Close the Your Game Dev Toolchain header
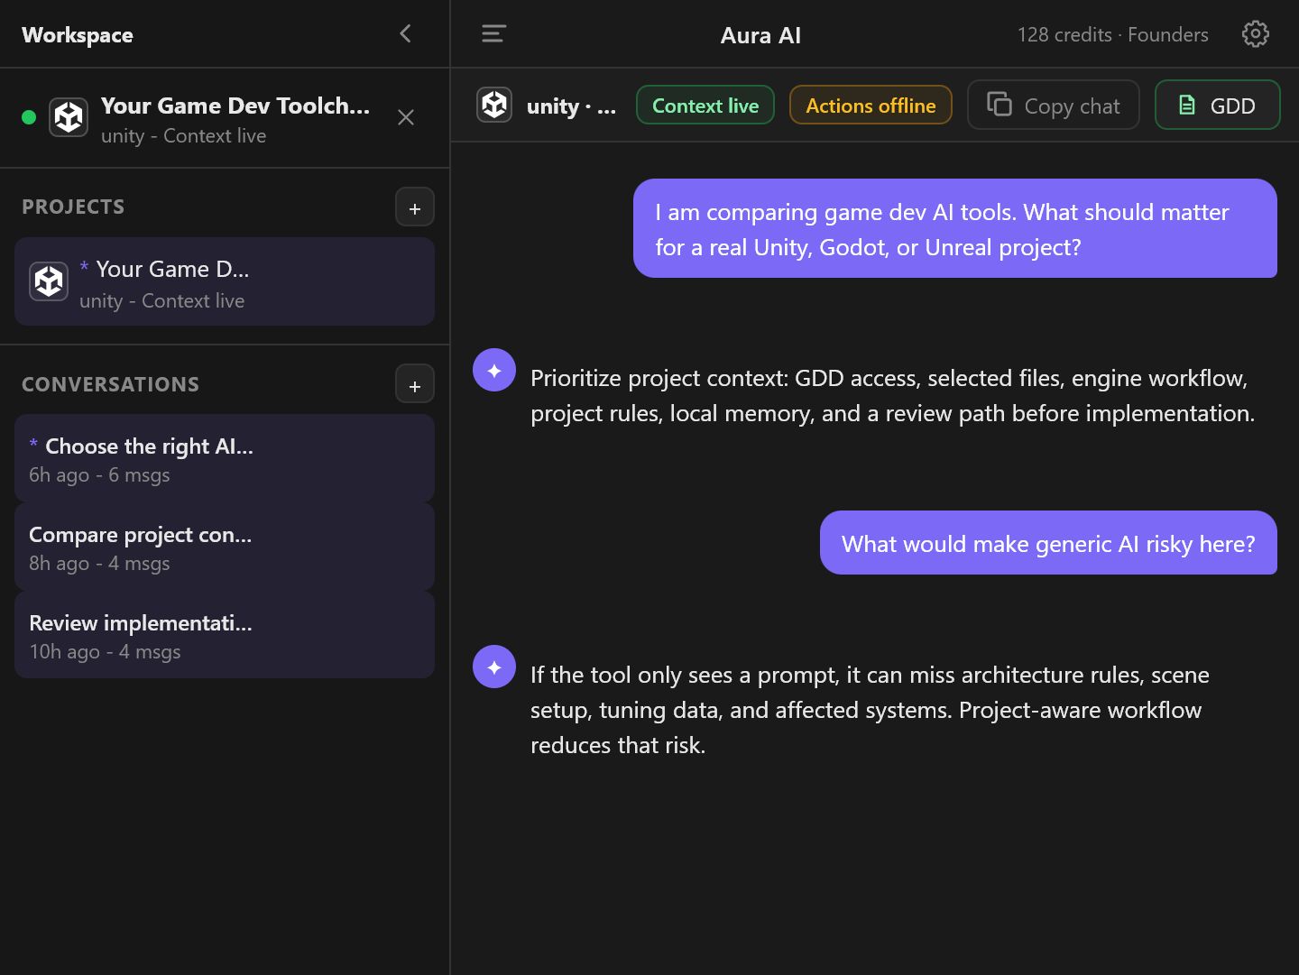The height and width of the screenshot is (975, 1299). [406, 117]
